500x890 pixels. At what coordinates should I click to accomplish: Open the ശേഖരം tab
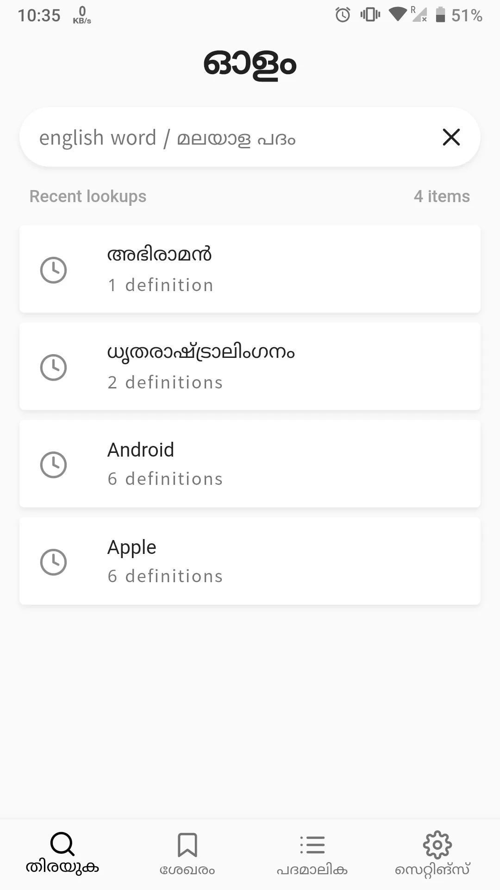click(x=187, y=870)
